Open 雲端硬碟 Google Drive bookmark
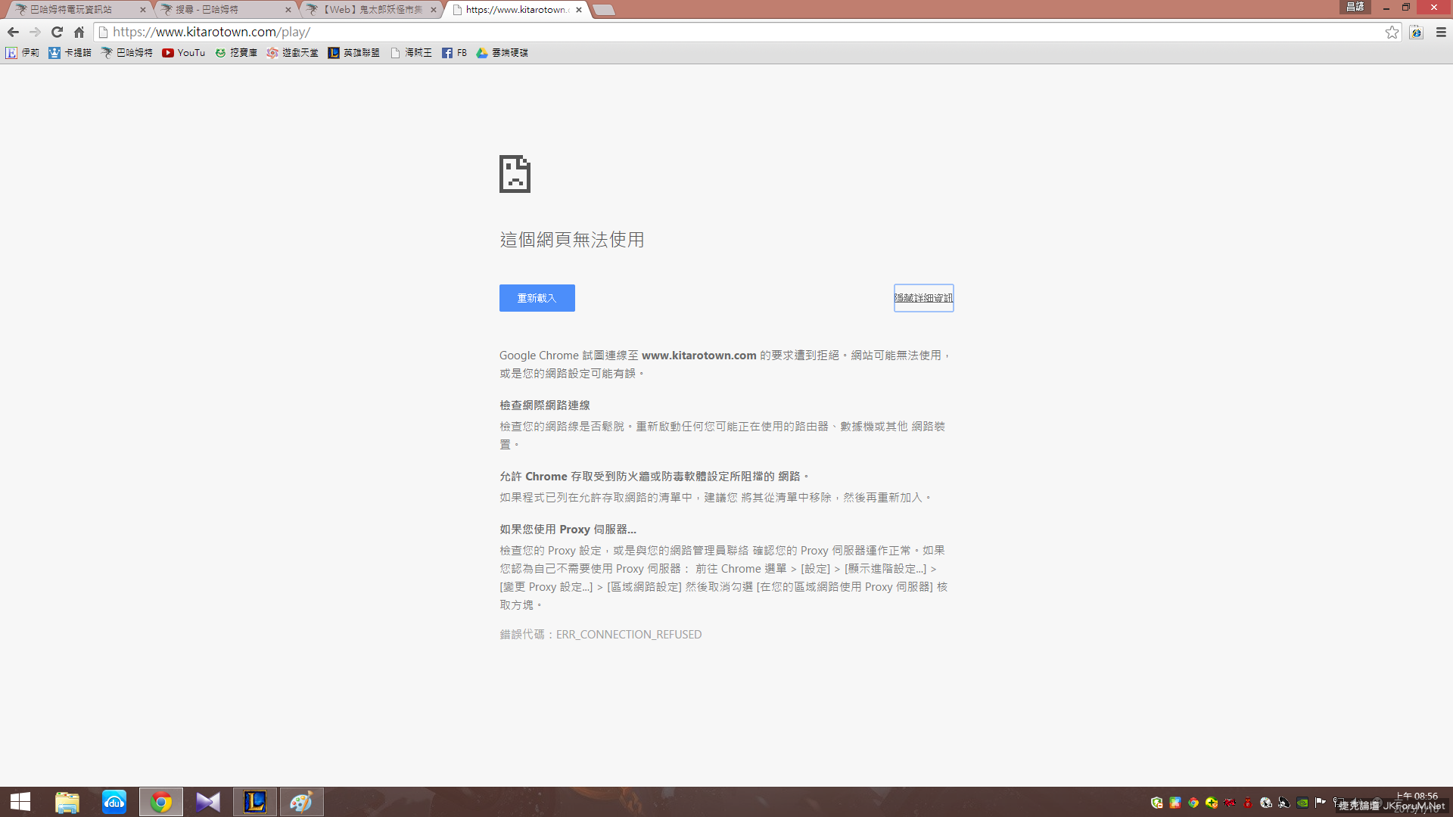This screenshot has width=1453, height=817. coord(502,53)
